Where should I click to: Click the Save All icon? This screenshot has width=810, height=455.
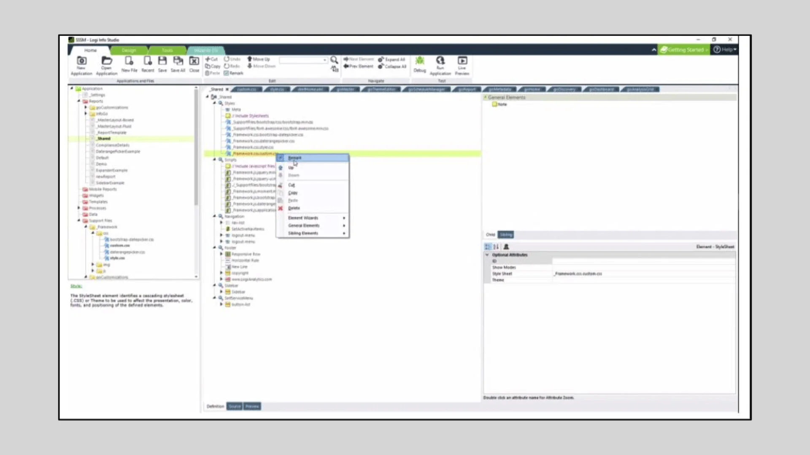[x=178, y=61]
